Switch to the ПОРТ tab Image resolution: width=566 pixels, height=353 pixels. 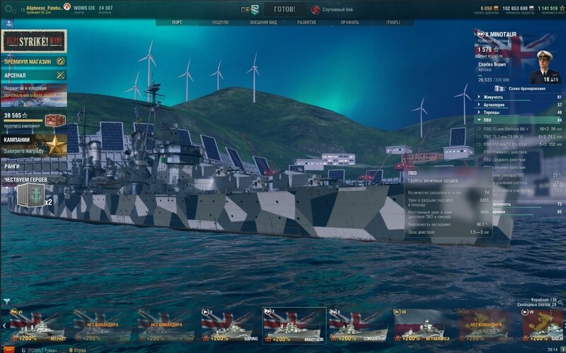point(177,23)
